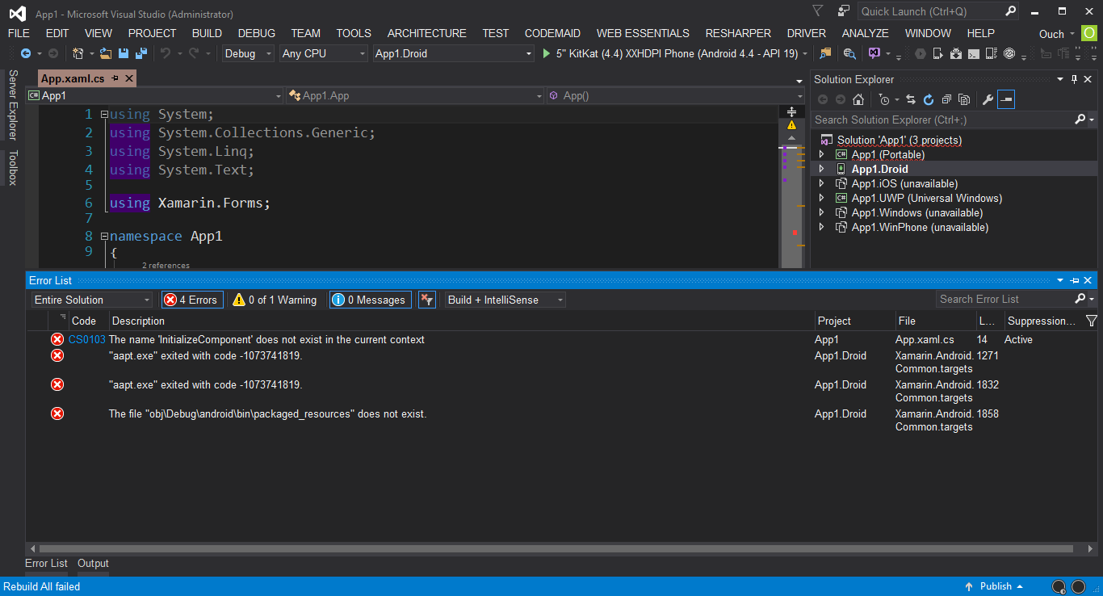Open the RESHARPER menu

point(738,33)
